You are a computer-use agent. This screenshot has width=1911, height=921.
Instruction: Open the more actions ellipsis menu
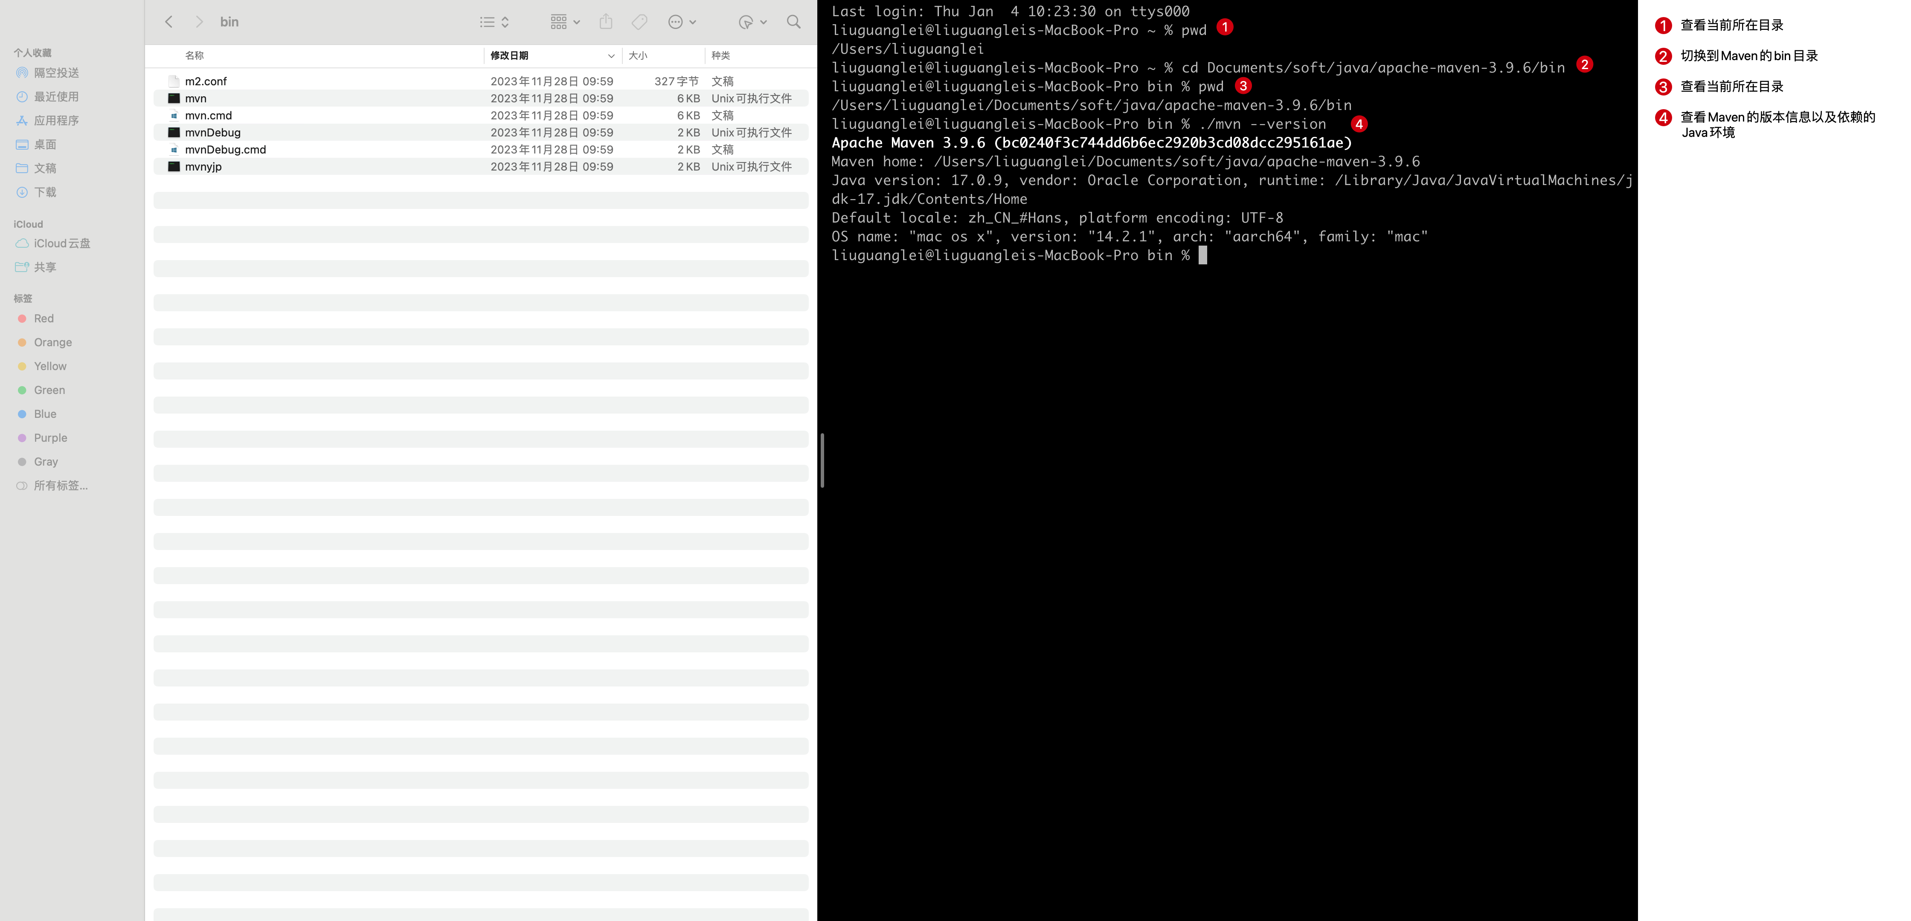pos(682,22)
